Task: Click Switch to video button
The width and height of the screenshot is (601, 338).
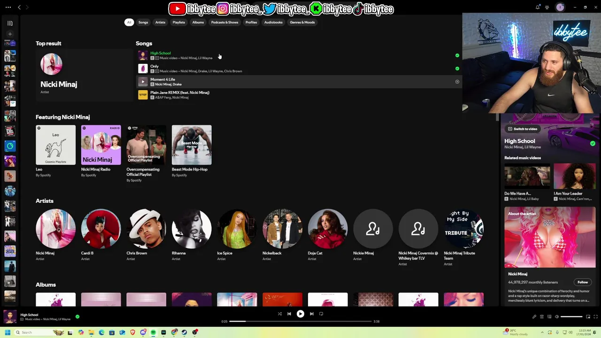Action: 522,129
